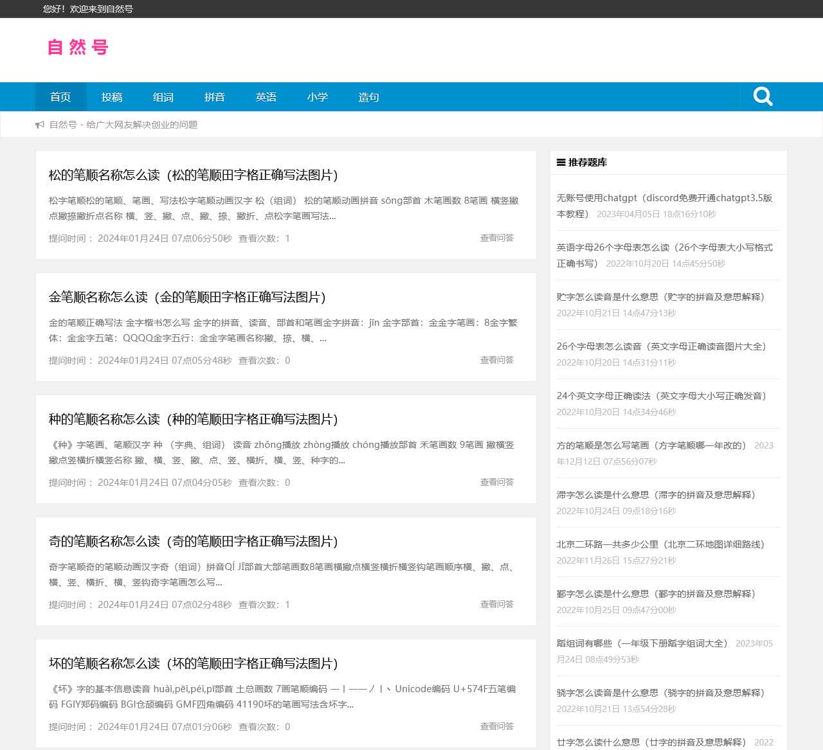Go to 首页 in the navigation bar
This screenshot has height=750, width=823.
pos(60,97)
